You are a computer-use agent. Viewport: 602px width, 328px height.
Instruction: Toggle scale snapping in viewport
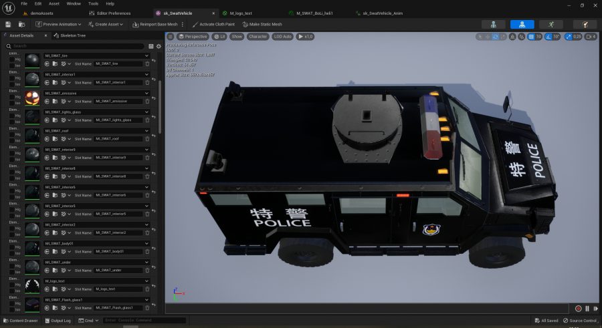coord(568,37)
